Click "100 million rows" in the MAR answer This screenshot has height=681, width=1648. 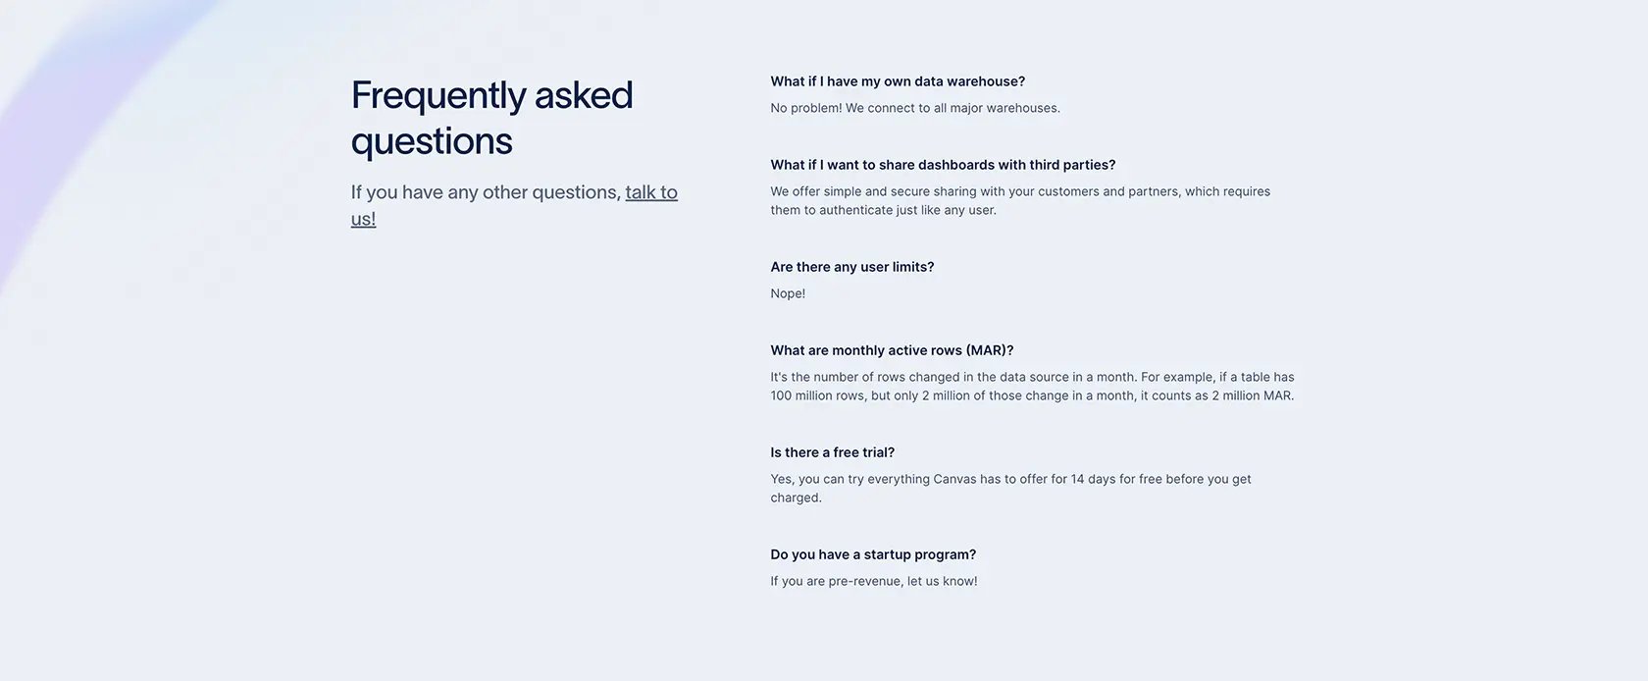click(816, 395)
